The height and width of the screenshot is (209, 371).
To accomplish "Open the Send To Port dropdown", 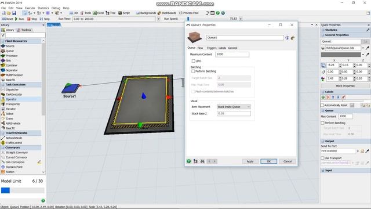I will coord(358,151).
